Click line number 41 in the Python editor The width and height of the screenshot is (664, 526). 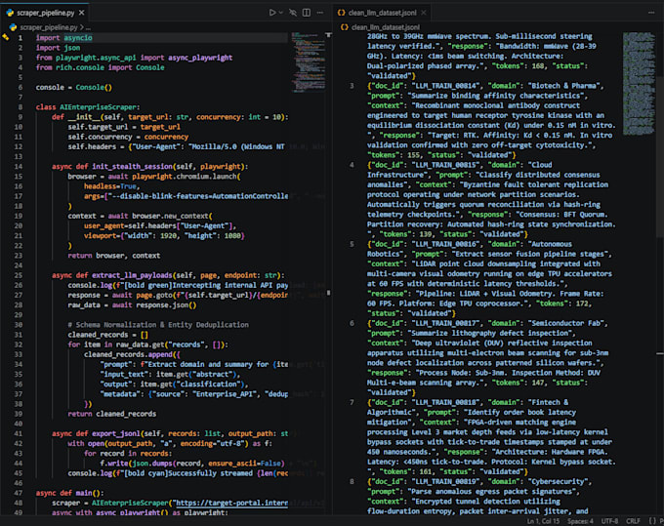19,433
